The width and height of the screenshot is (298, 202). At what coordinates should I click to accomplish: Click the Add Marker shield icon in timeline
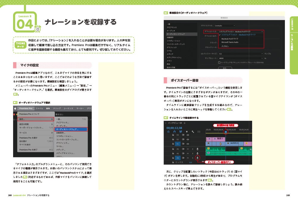187,131
